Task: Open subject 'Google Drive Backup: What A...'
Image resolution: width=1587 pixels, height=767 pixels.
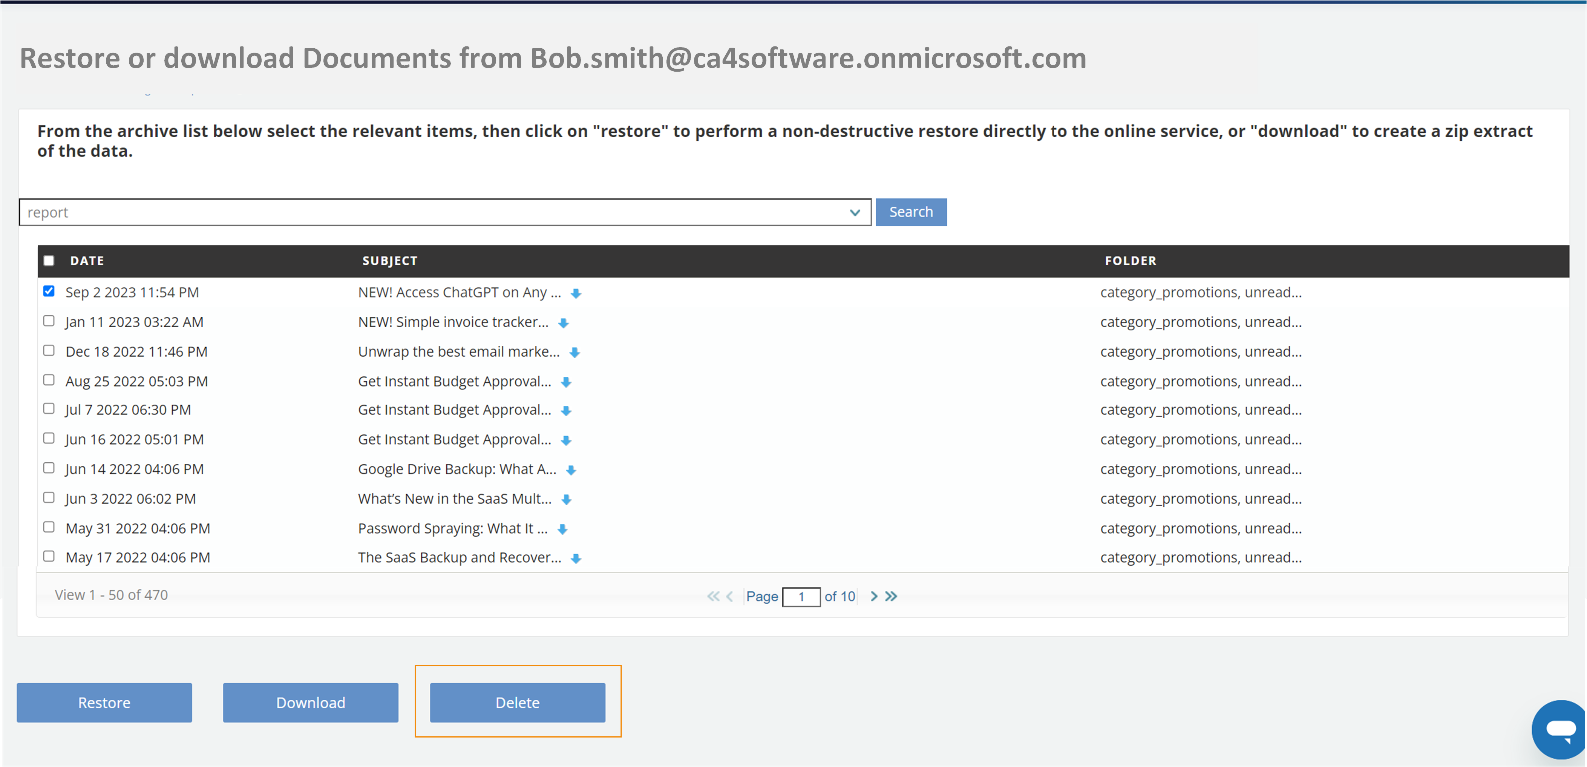Action: tap(457, 469)
